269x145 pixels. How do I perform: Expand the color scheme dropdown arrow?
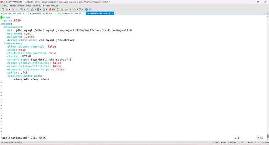[x=35, y=9]
